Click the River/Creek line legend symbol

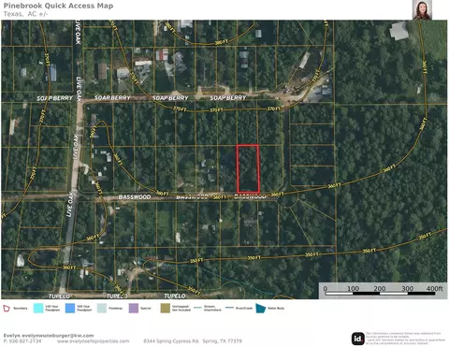coord(230,308)
